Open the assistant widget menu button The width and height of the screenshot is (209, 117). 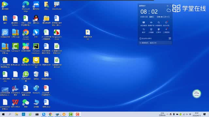pyautogui.click(x=168, y=6)
